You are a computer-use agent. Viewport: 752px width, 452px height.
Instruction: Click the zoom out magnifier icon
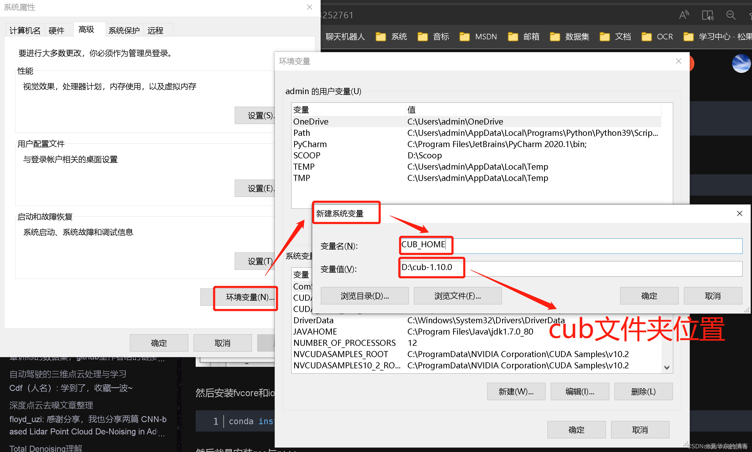point(731,15)
